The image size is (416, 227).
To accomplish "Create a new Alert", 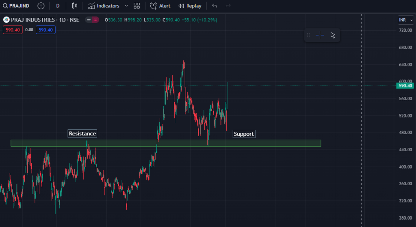I will pos(160,6).
